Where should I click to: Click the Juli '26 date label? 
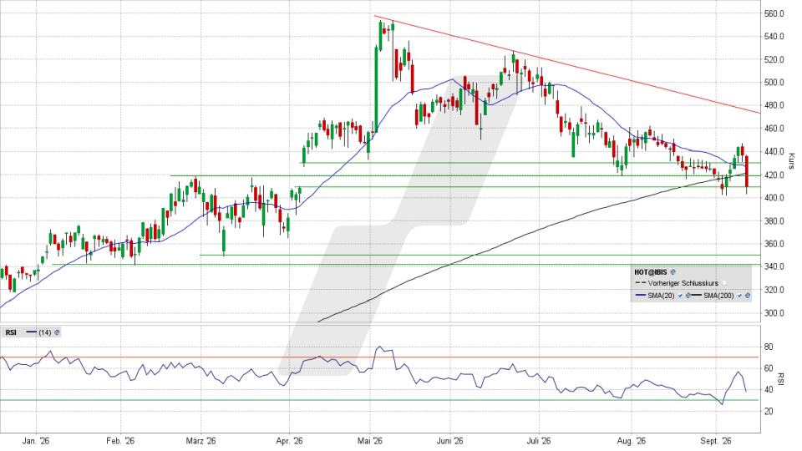pos(539,441)
